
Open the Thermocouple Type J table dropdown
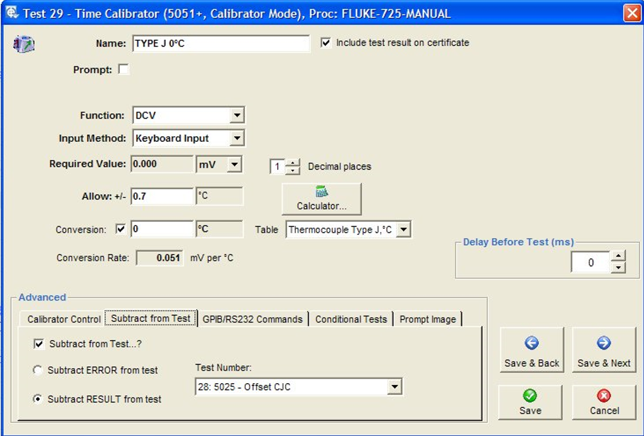pyautogui.click(x=404, y=230)
